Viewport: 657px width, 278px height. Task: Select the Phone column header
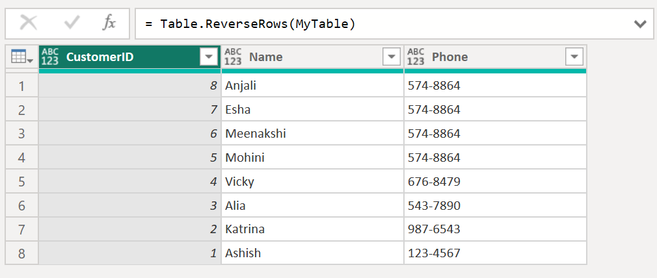481,57
